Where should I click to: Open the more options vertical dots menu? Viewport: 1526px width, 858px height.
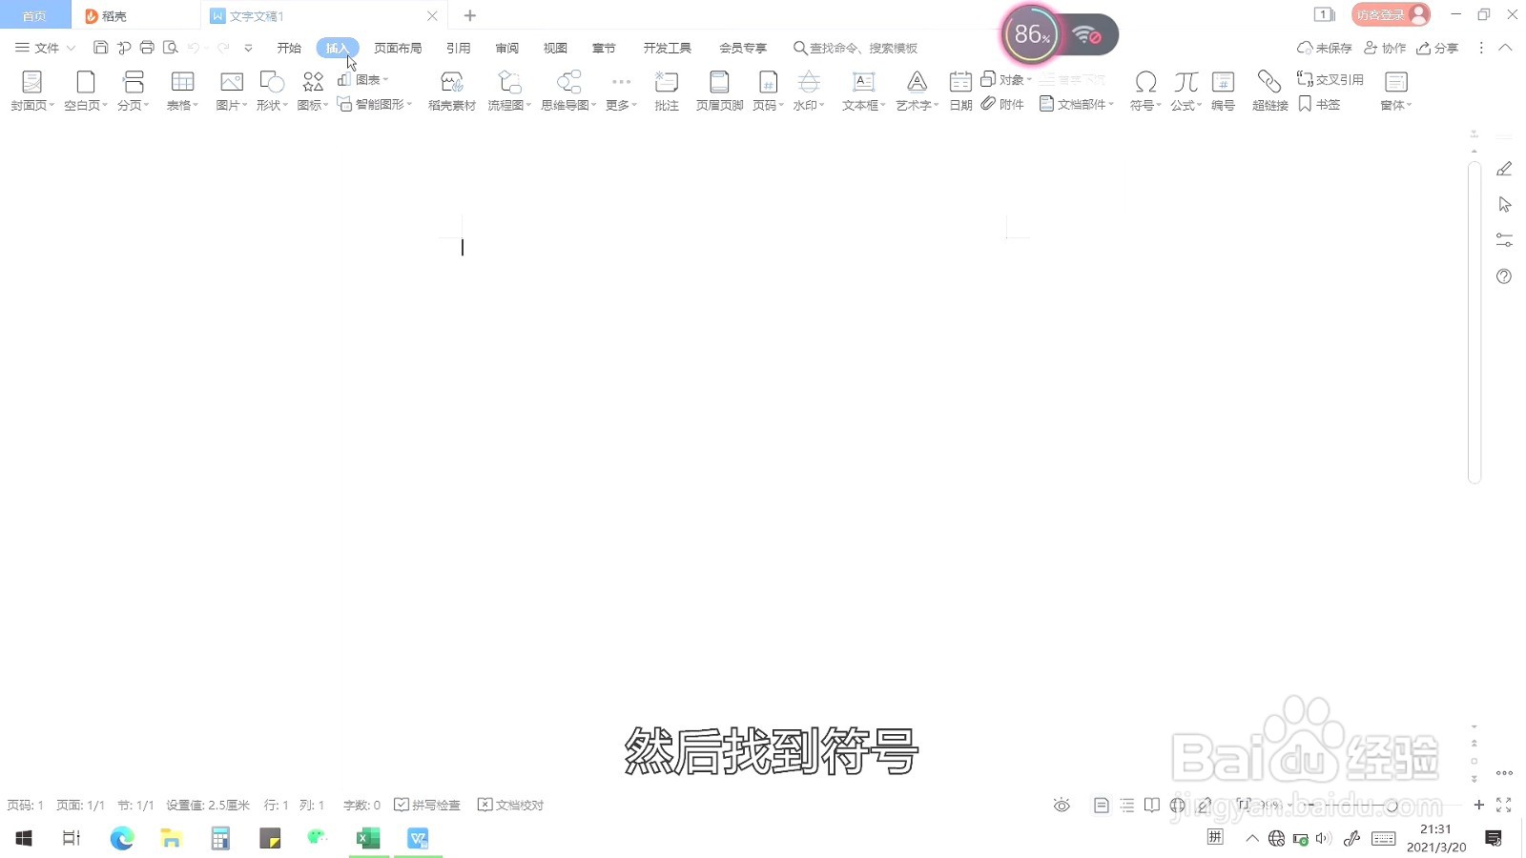[x=1481, y=48]
